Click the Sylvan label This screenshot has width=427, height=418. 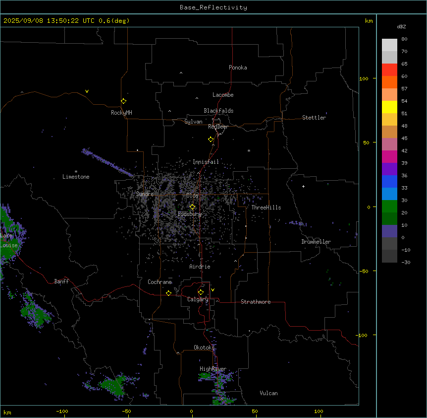(x=193, y=122)
